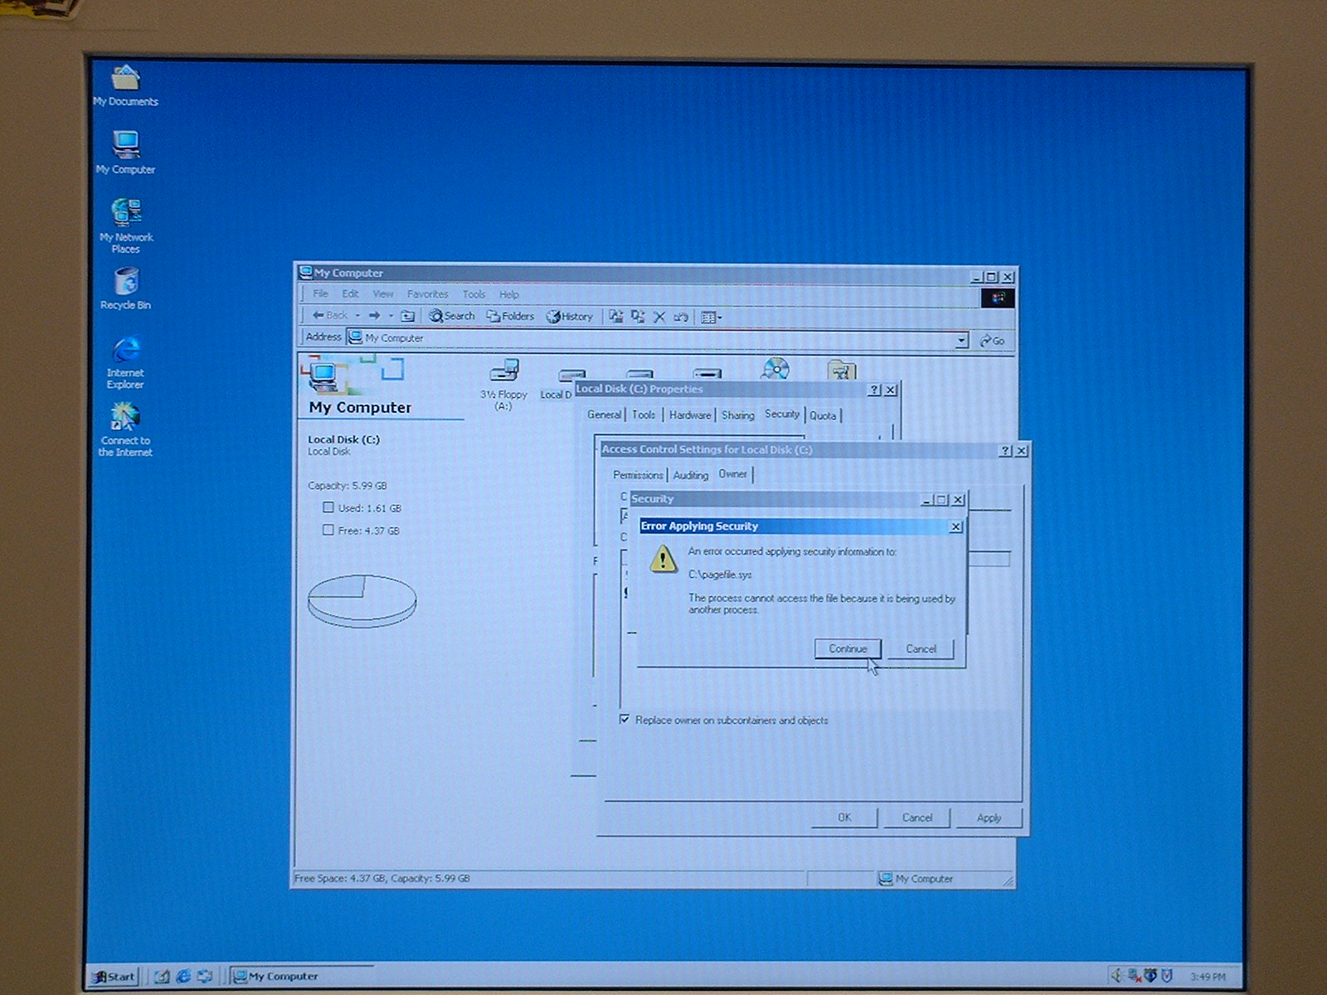Image resolution: width=1327 pixels, height=995 pixels.
Task: Cancel the Error Applying Security dialog
Action: pyautogui.click(x=921, y=648)
